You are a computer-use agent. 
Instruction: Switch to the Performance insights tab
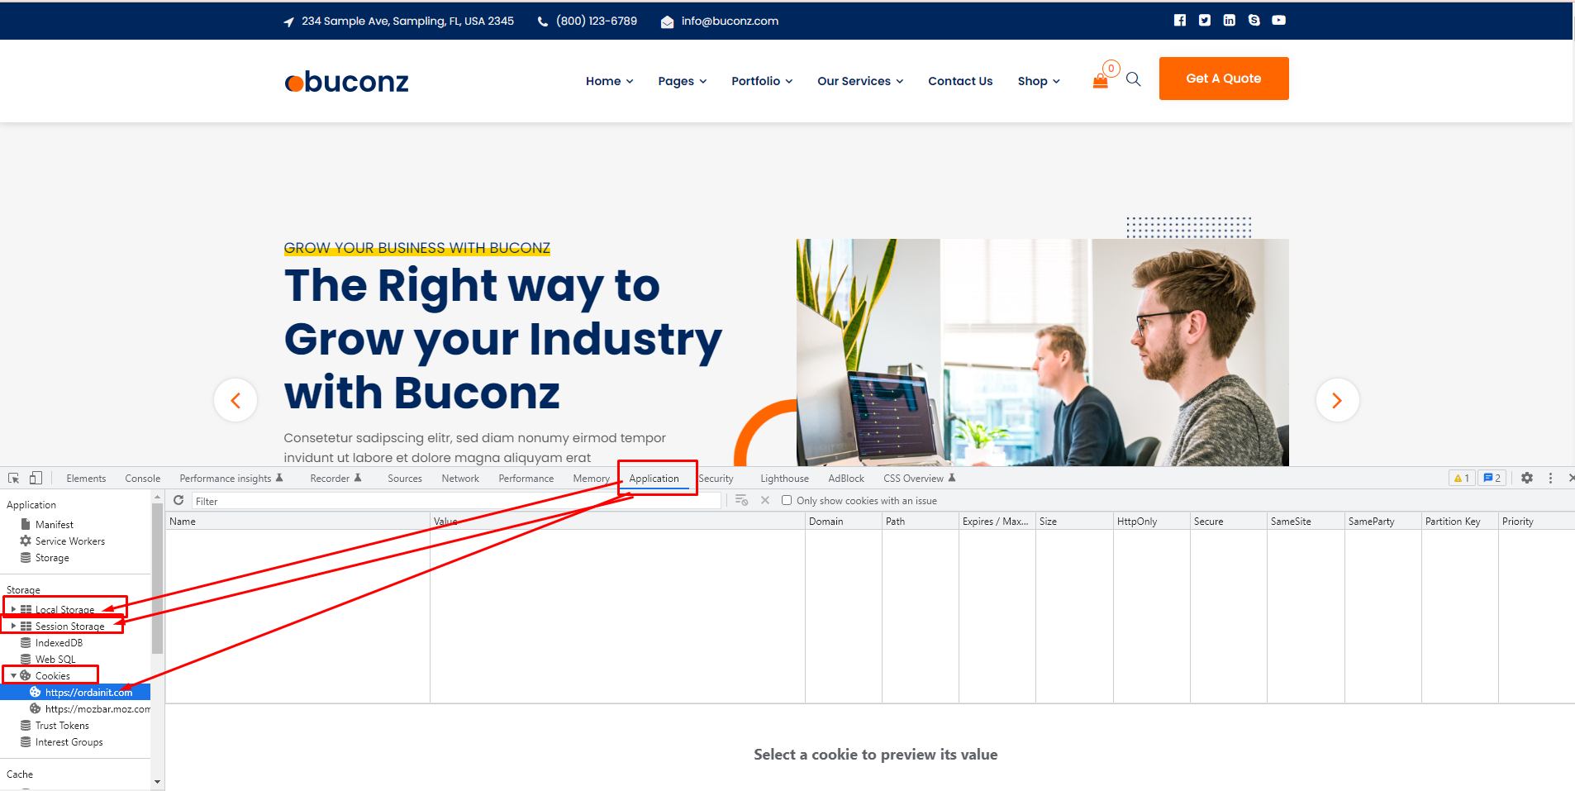tap(231, 479)
